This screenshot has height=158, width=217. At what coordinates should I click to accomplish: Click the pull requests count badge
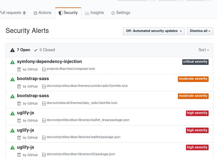pyautogui.click(x=24, y=13)
